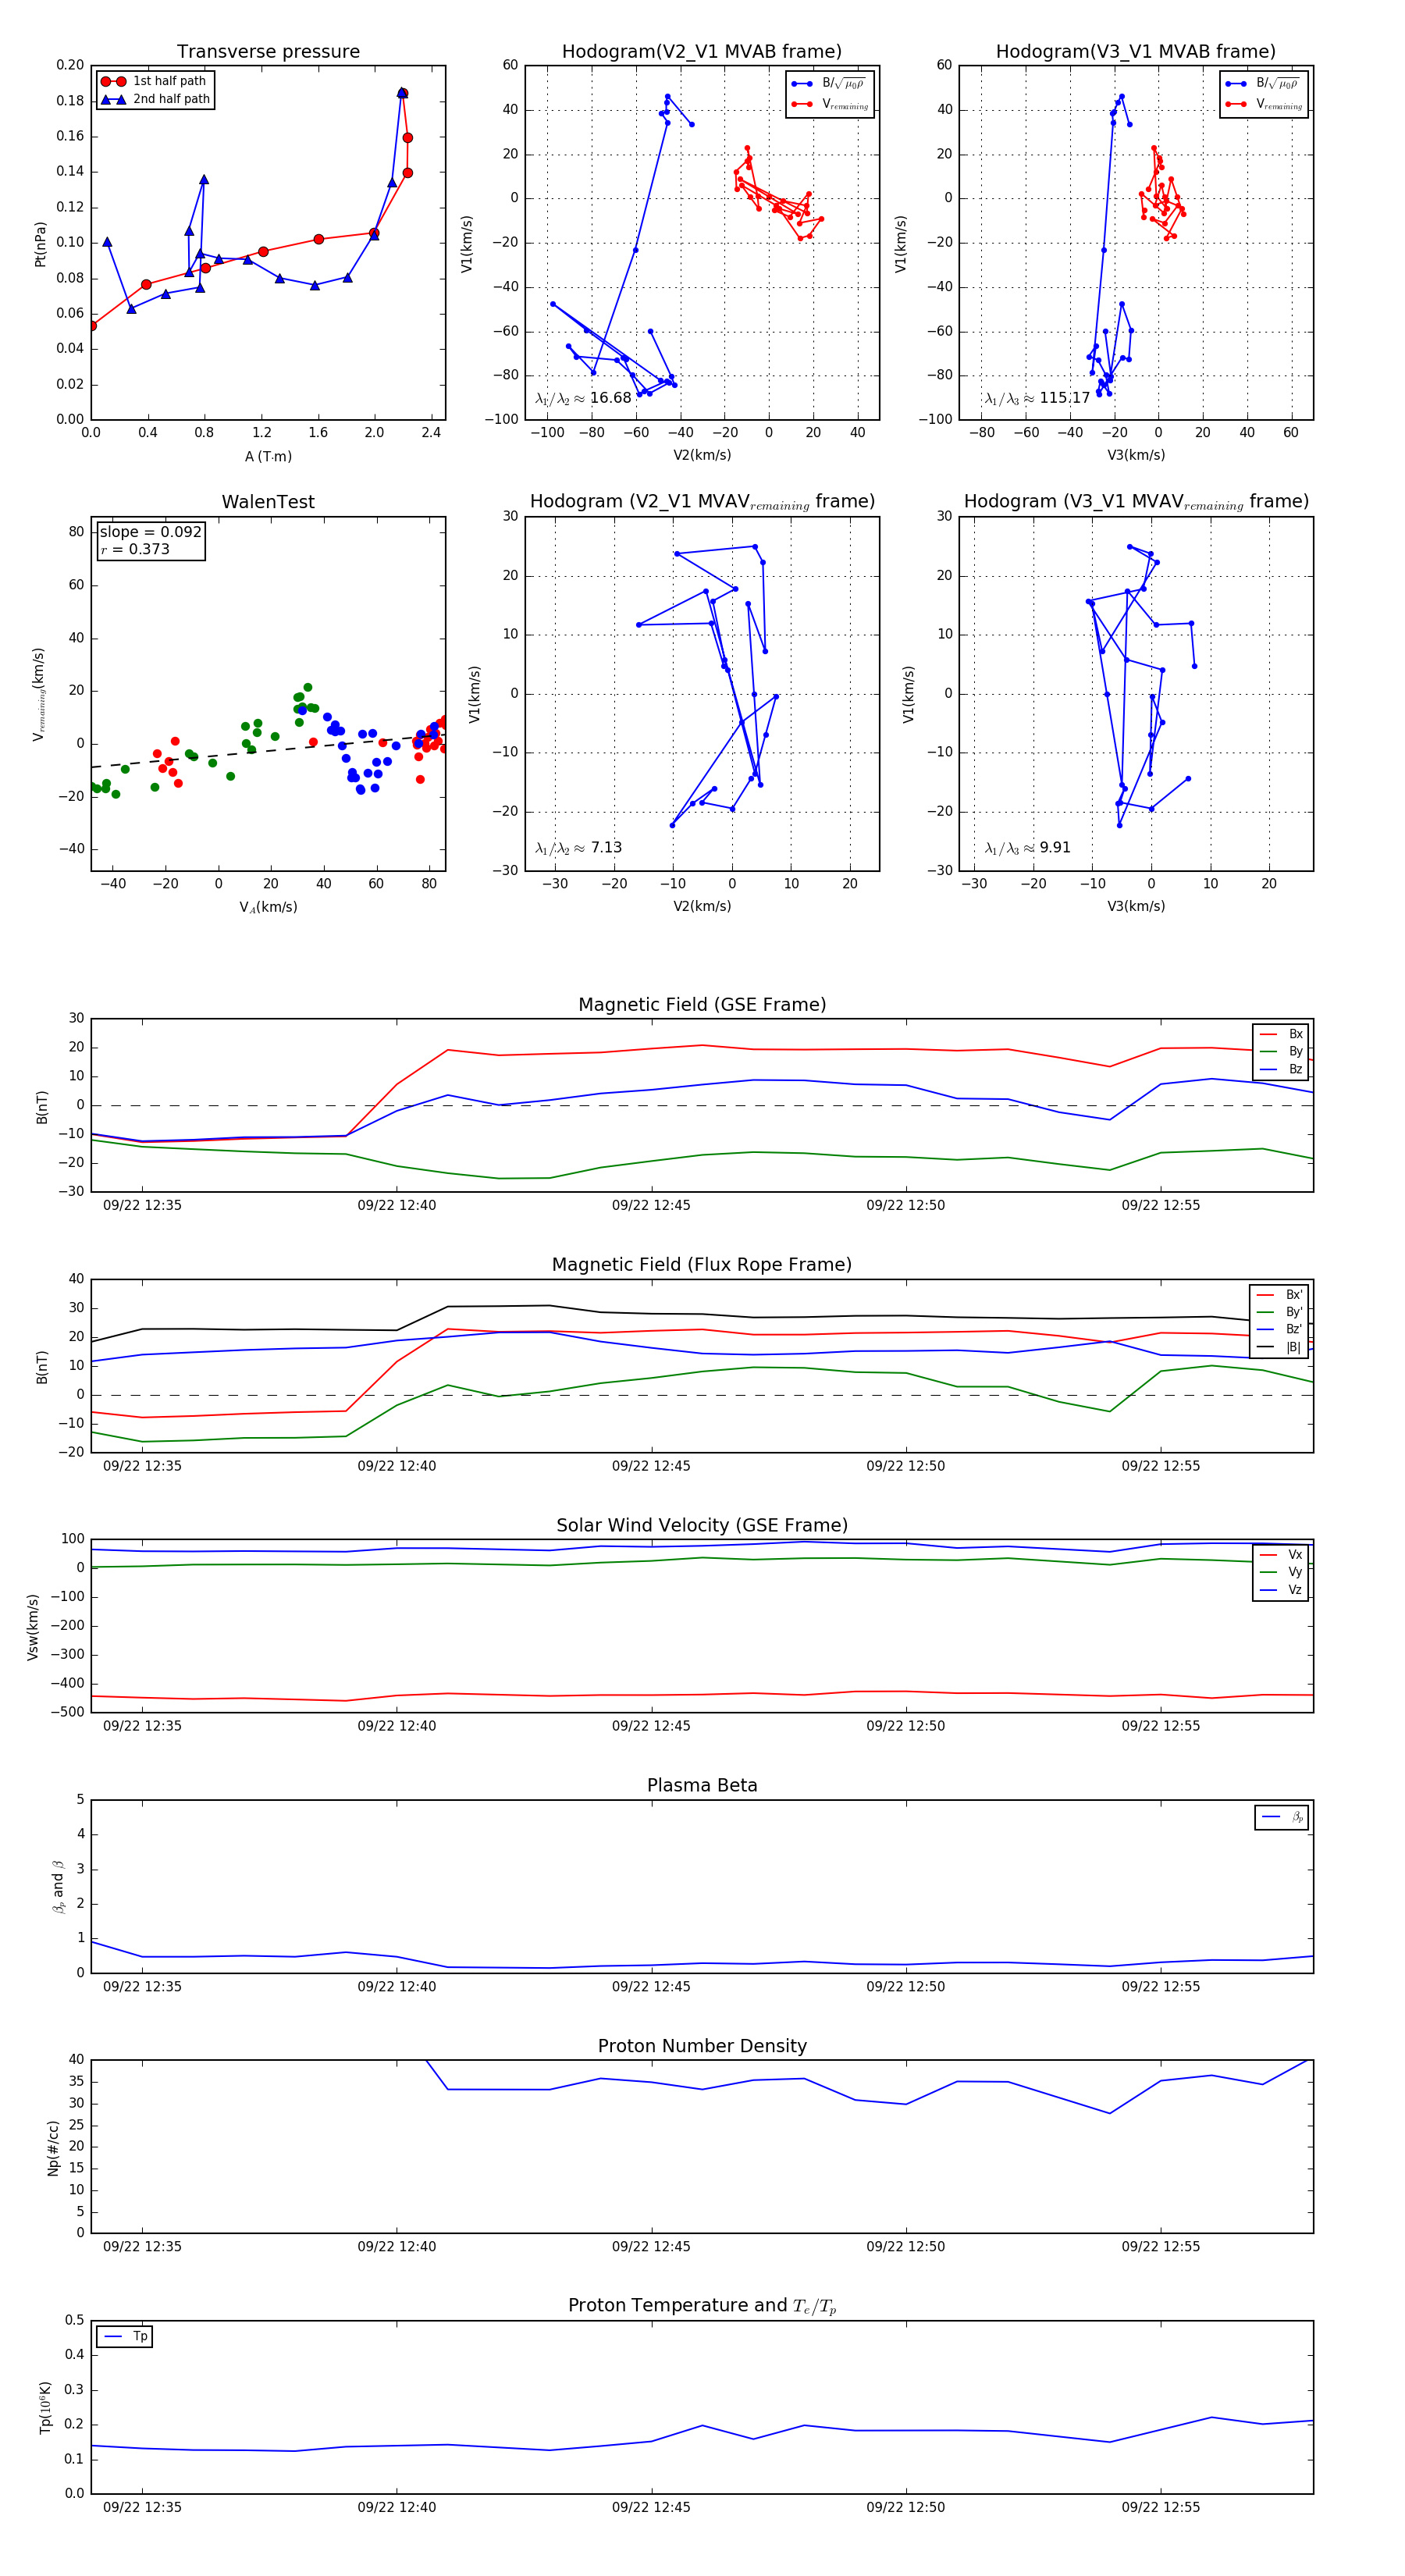Screen dimensions: 1405x2576
Task: Click the 'Hodogram(V3_V1 MVAB frame)' title
Action: point(1136,52)
